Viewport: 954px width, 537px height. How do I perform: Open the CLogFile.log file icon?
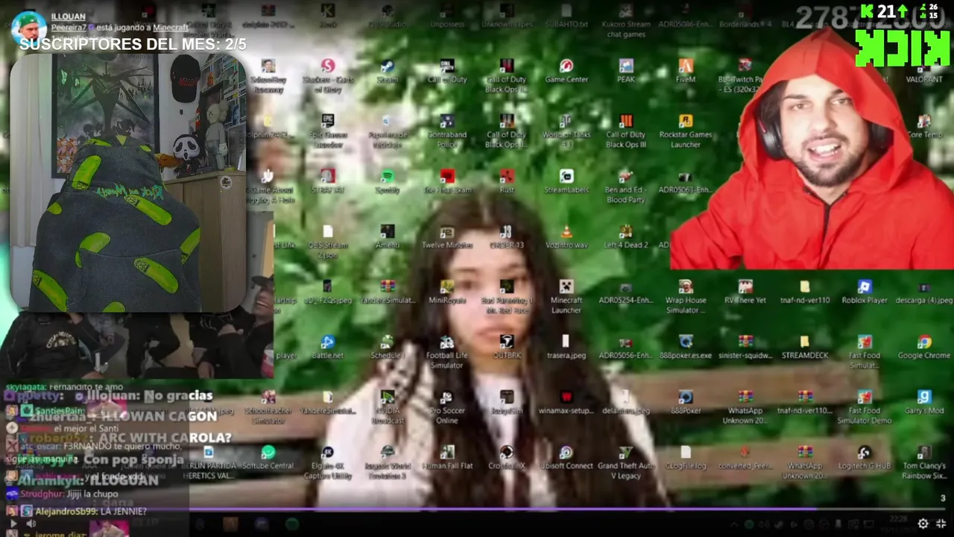pos(686,457)
